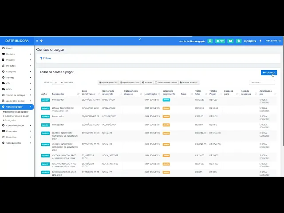The height and width of the screenshot is (213, 284).
Task: Open the calculator icon in top bar
Action: (210, 41)
